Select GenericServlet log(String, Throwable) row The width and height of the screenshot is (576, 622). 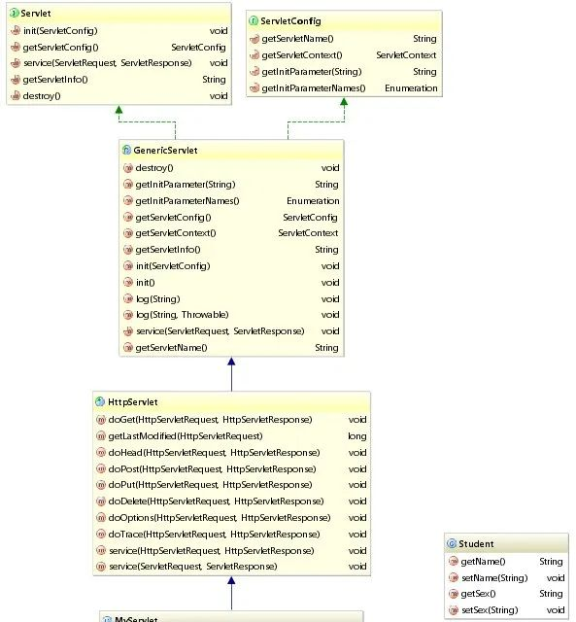(x=231, y=315)
